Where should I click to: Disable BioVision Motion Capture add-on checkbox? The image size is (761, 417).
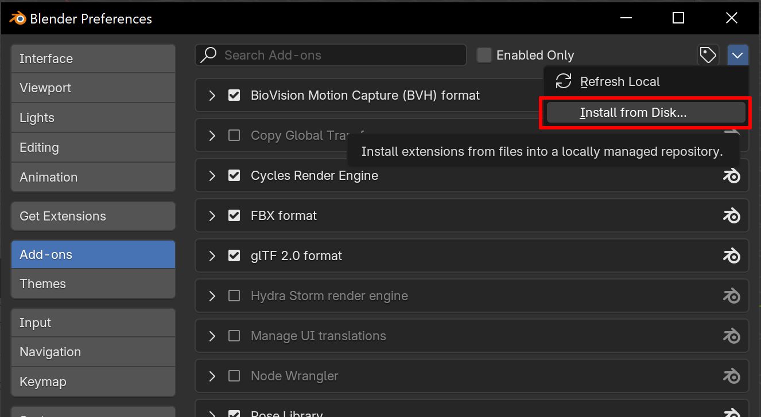234,95
